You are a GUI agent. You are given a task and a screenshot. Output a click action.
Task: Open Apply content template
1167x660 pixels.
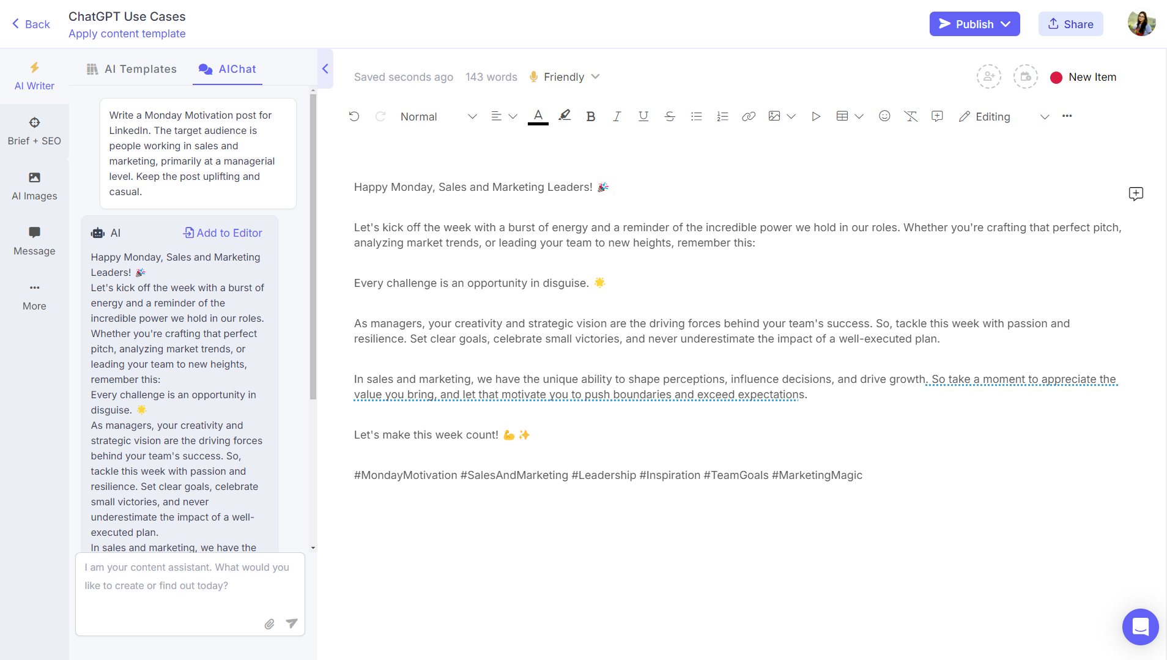127,34
